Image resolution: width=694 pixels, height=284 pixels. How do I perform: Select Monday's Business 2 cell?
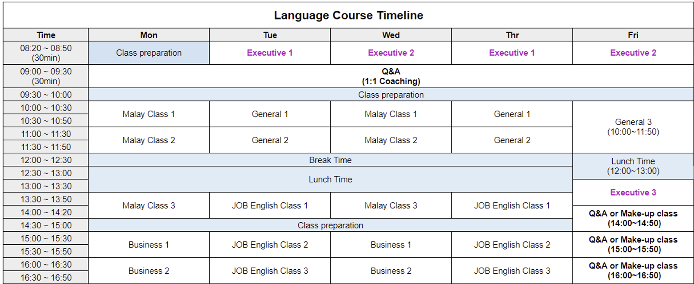[x=149, y=271]
